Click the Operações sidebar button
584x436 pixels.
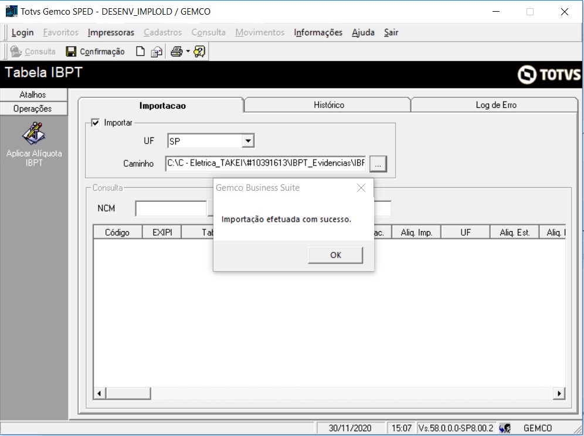[33, 109]
